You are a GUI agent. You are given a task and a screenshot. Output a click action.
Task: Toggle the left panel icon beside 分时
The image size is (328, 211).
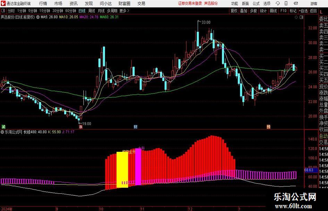(x=3, y=11)
